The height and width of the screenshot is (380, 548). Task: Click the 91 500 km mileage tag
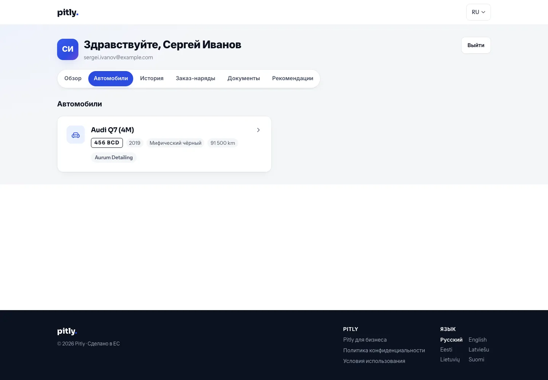point(223,143)
